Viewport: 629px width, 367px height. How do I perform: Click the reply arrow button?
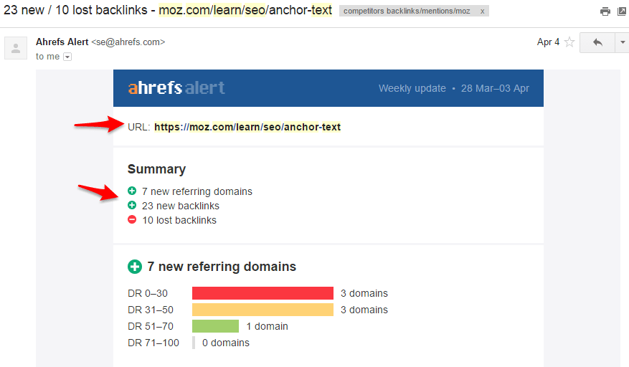tap(597, 42)
